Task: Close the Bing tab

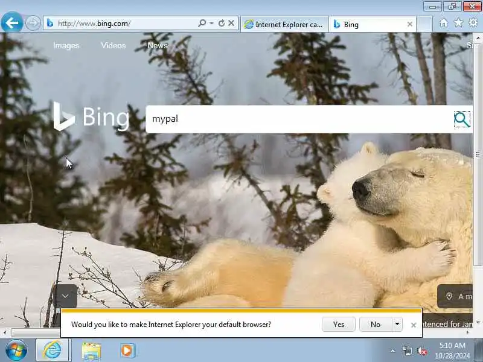Action: [x=410, y=24]
